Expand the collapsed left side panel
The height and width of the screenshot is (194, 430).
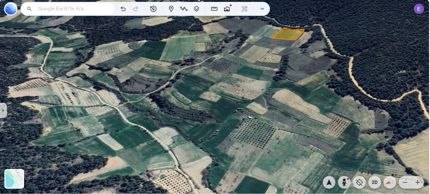click(3, 110)
